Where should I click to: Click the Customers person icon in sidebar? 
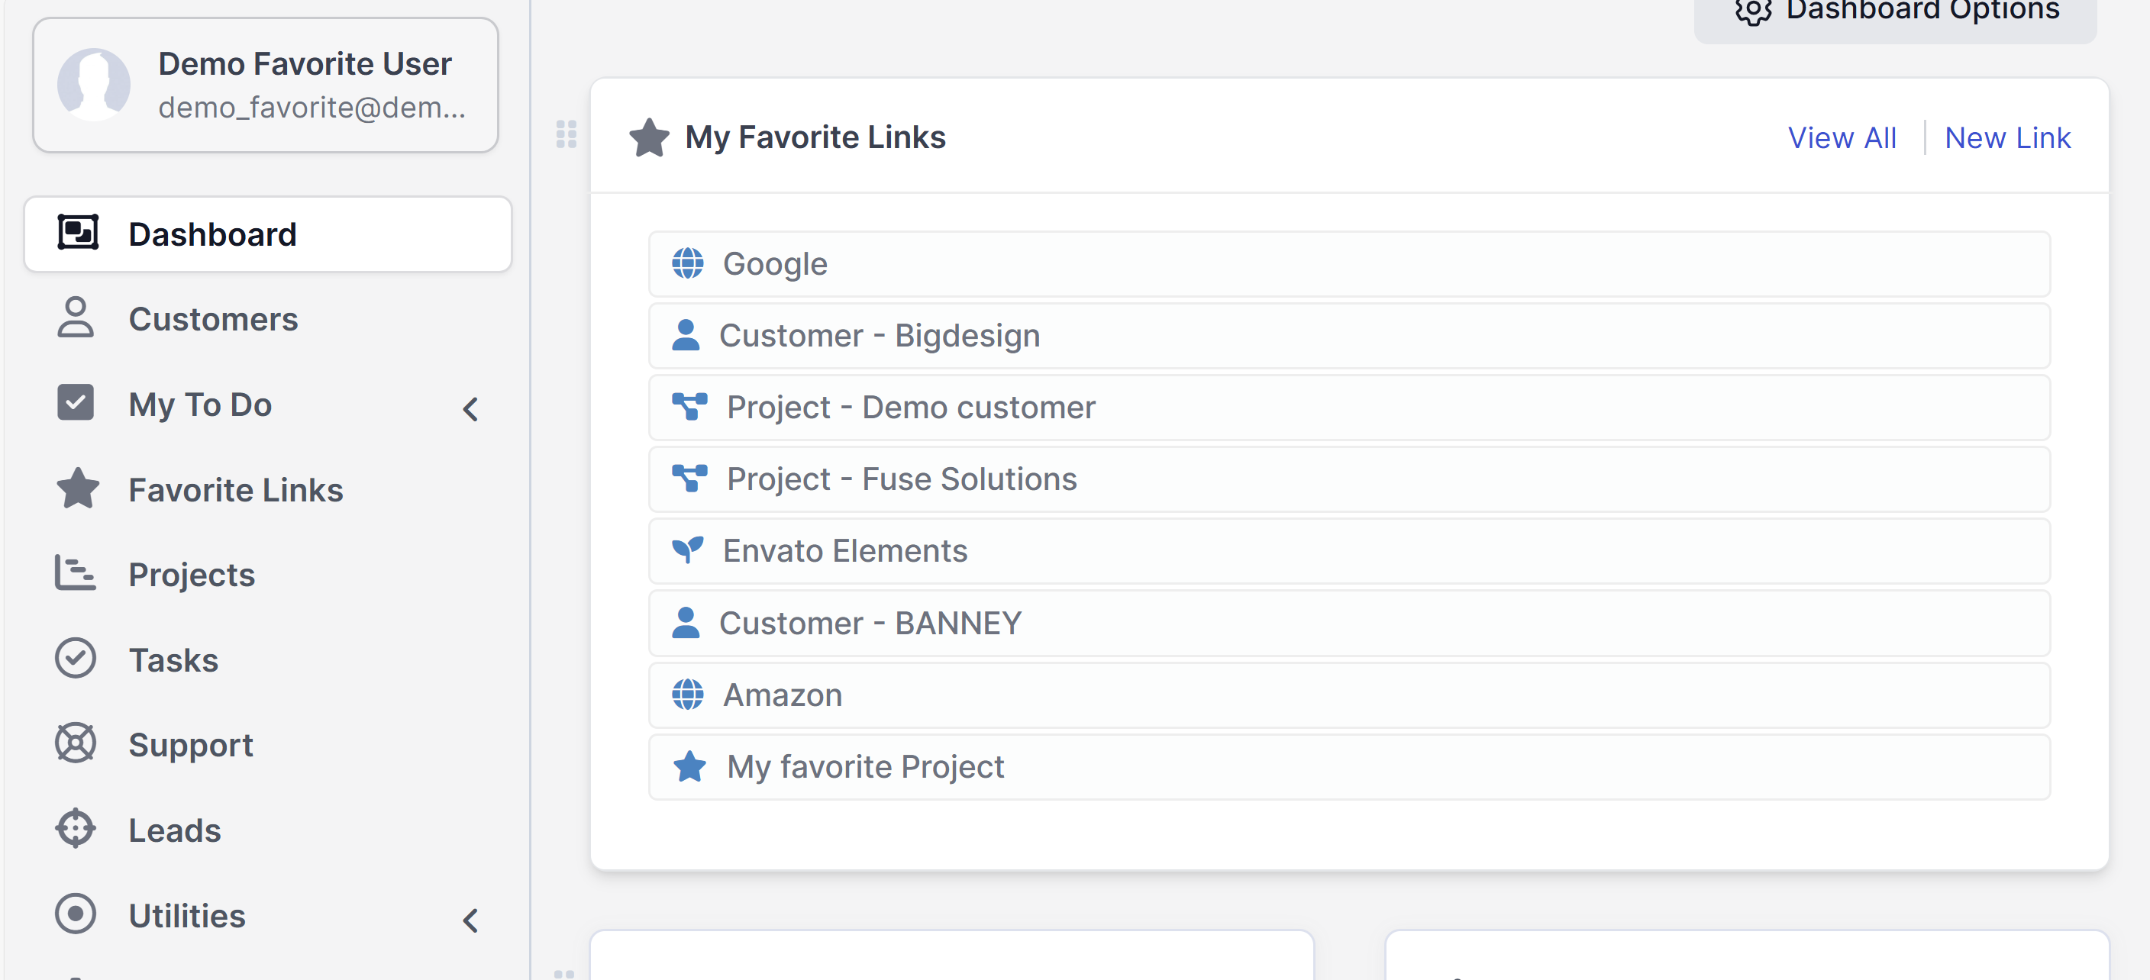75,318
